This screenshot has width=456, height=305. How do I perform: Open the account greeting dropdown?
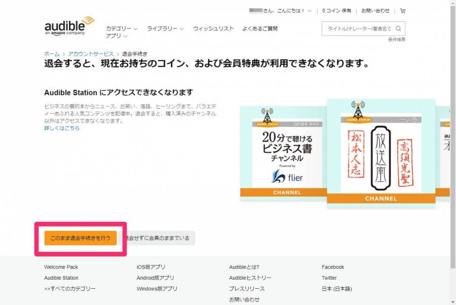click(x=280, y=11)
